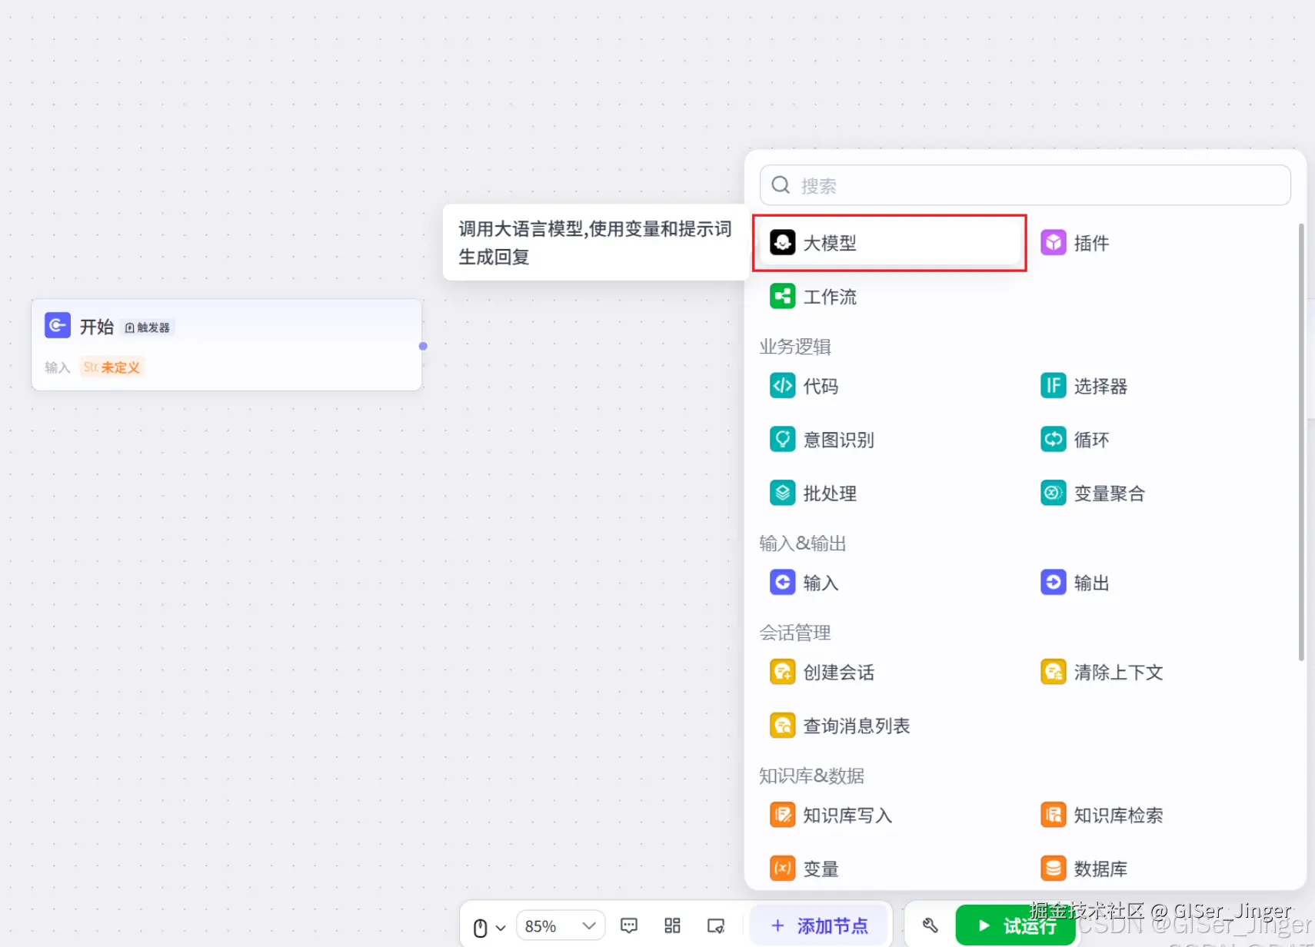Viewport: 1315px width, 947px height.
Task: Click the 业务逻辑 section heading
Action: pos(795,347)
